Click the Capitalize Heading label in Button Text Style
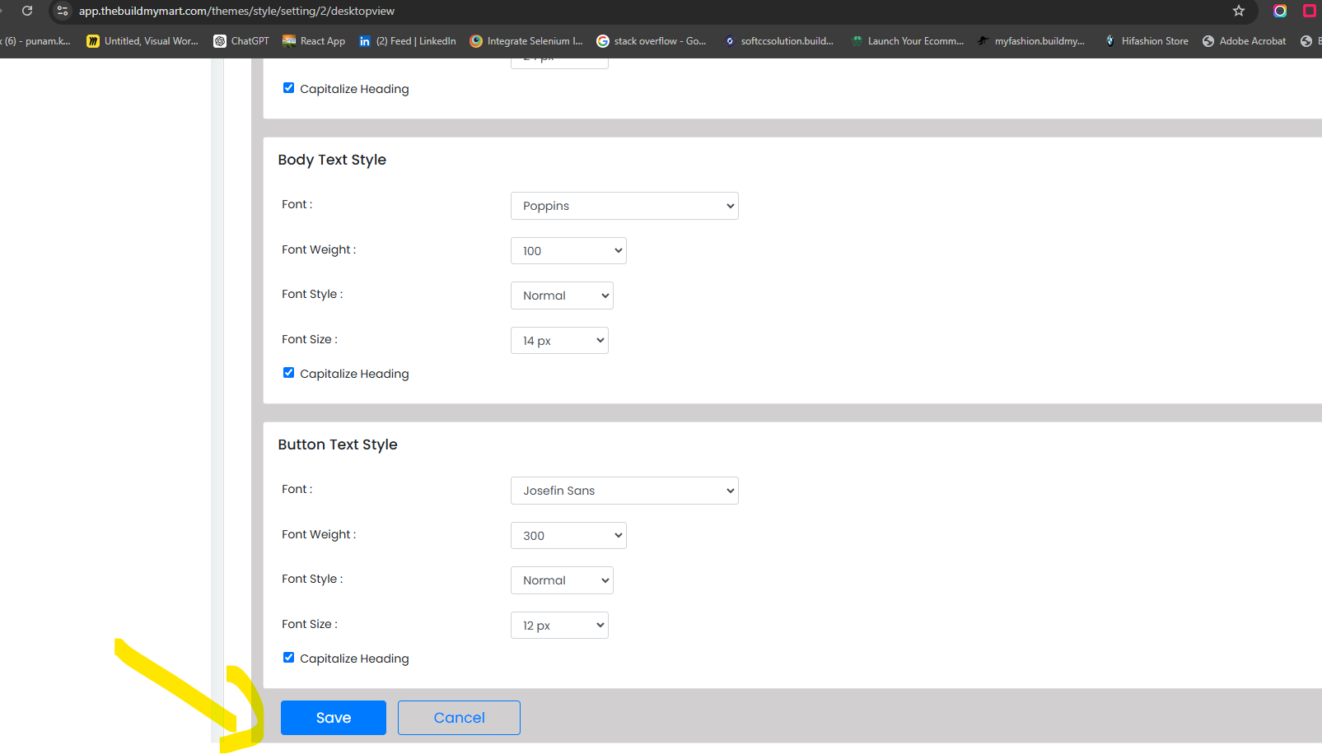Image resolution: width=1322 pixels, height=754 pixels. 354,659
